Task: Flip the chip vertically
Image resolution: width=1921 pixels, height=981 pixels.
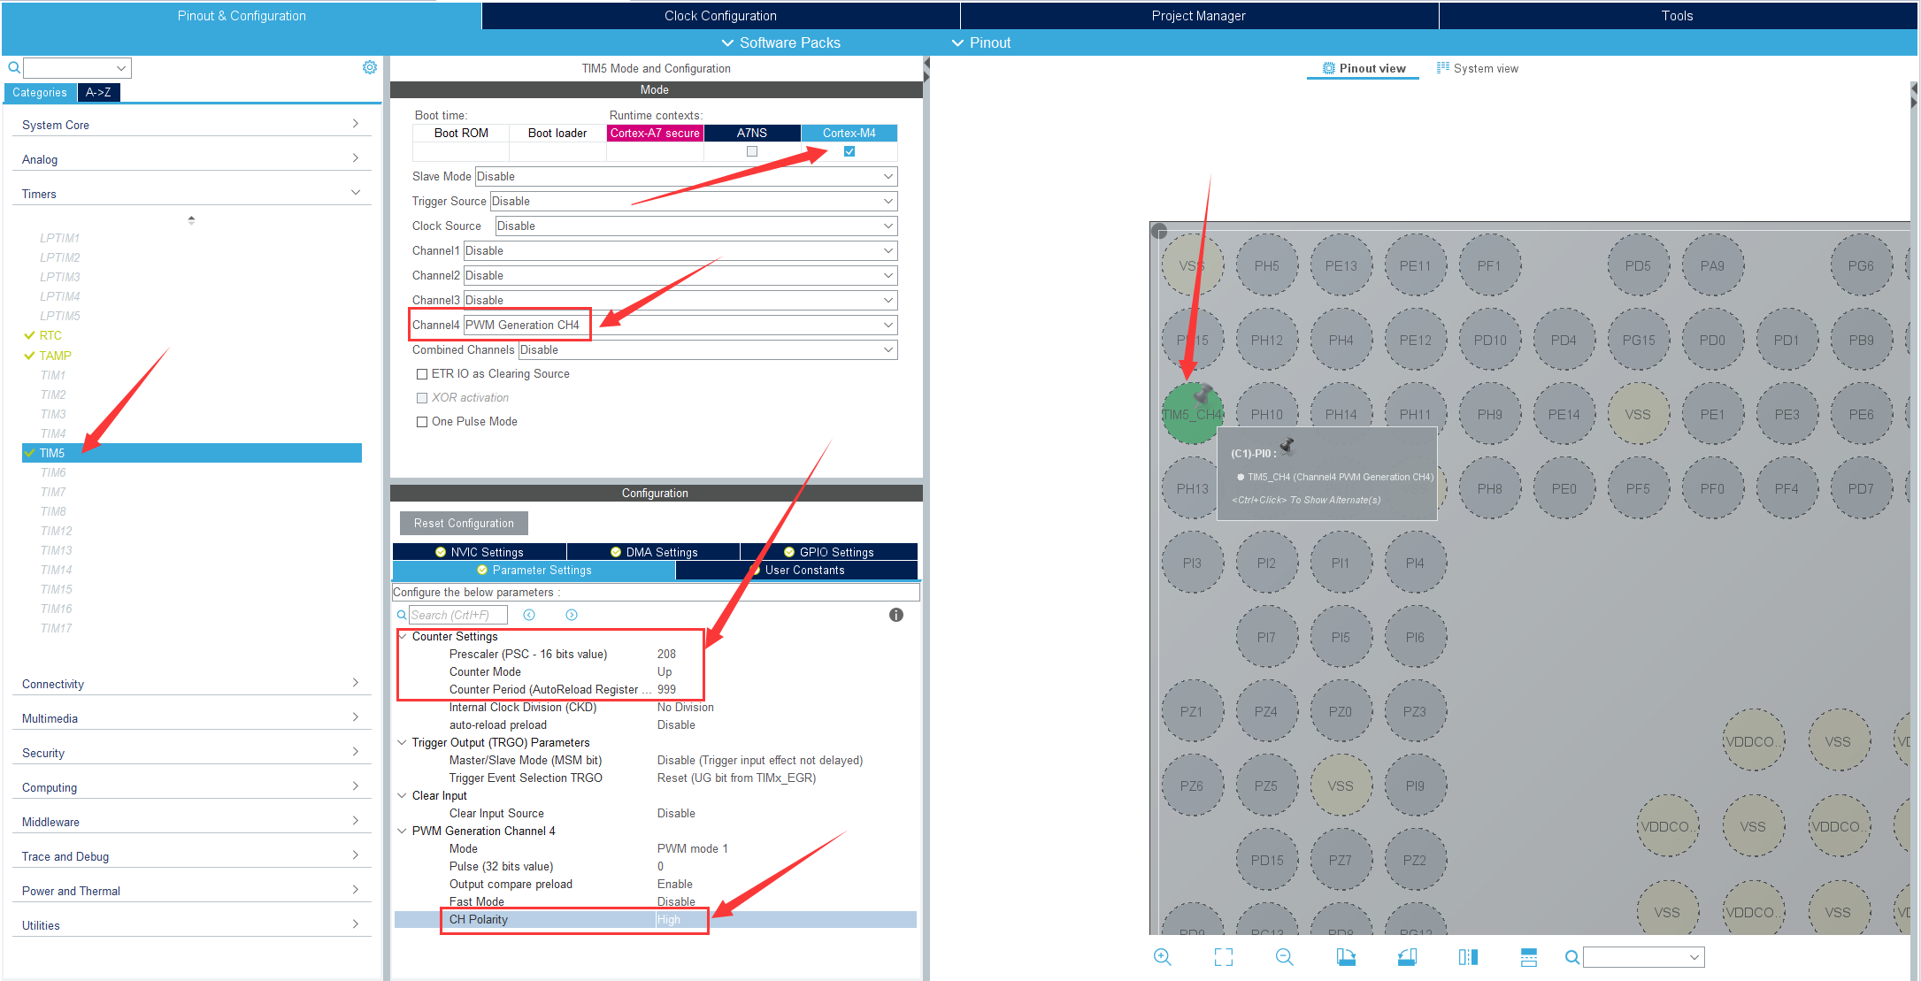Action: [1528, 957]
